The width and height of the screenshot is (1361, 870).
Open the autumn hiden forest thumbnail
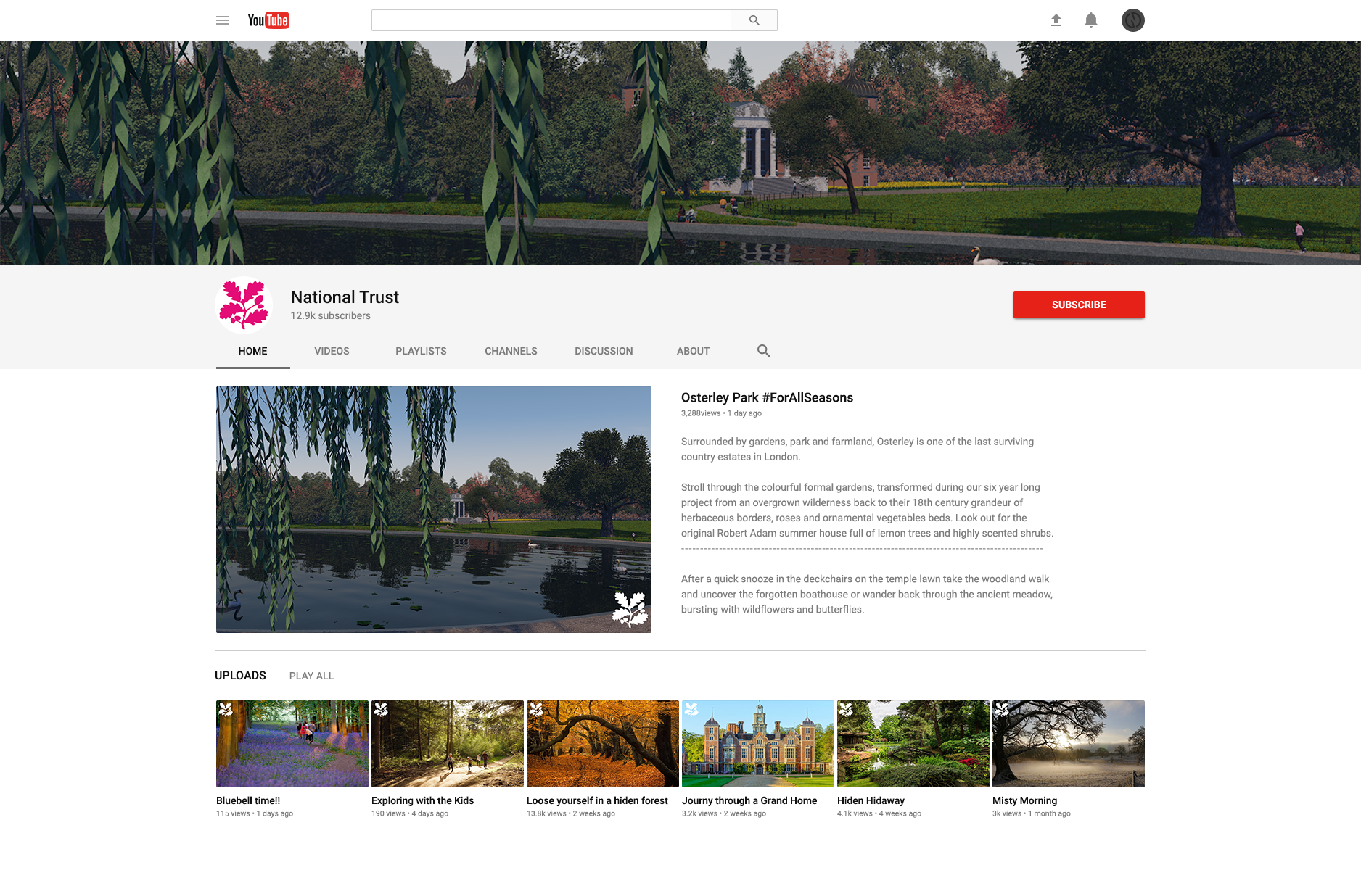[603, 744]
